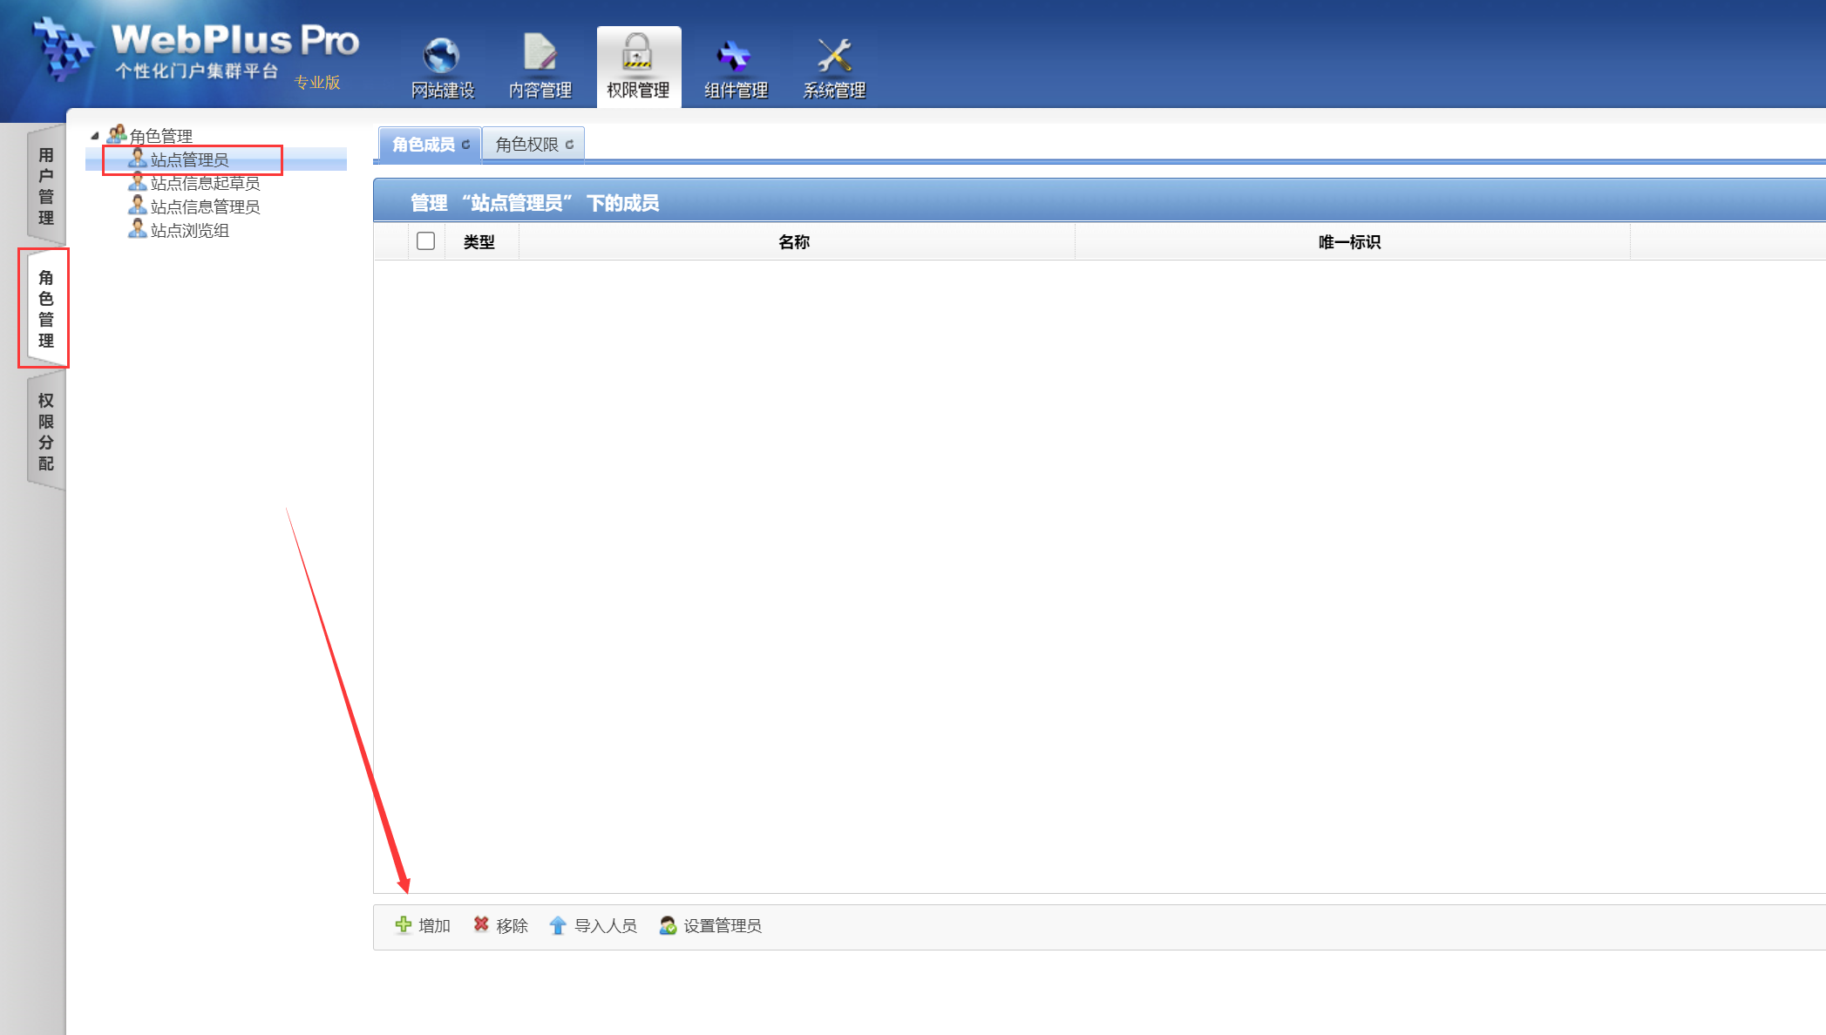This screenshot has height=1035, width=1826.
Task: Select the 站点信息管理员 role
Action: coord(205,206)
